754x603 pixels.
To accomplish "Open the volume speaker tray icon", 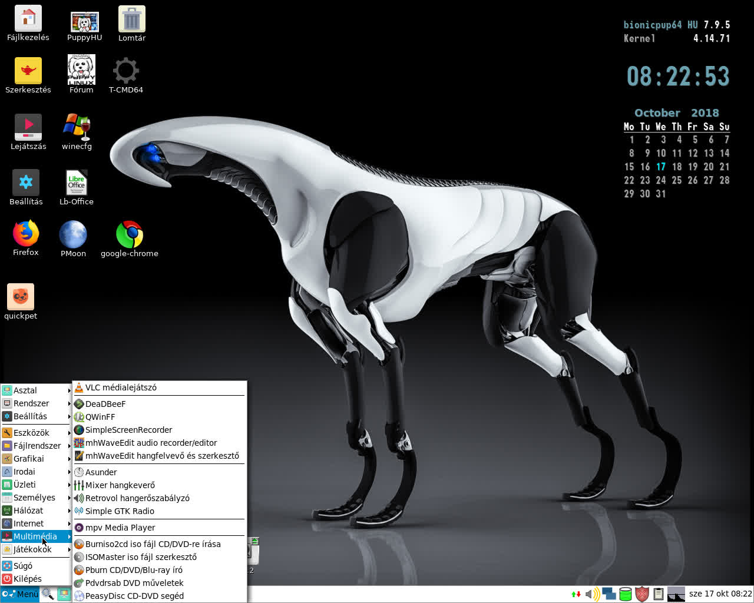I will (592, 594).
